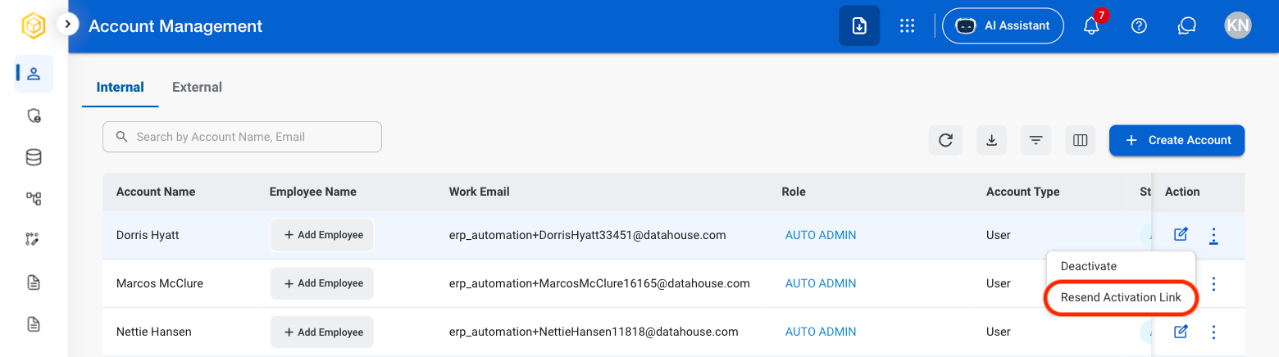Click the Create Account button

tap(1177, 140)
